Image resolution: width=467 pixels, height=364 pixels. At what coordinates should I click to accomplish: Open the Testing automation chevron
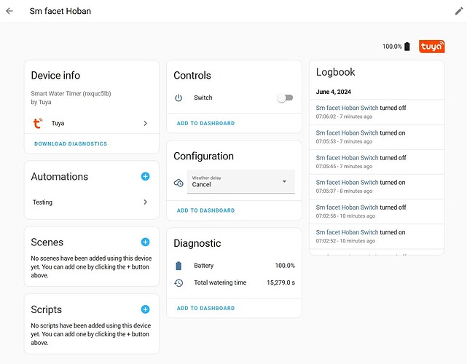coord(145,202)
